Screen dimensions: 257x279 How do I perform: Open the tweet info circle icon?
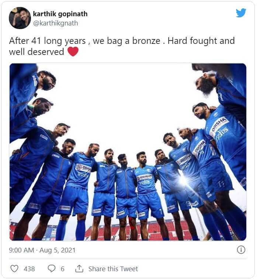point(241,250)
